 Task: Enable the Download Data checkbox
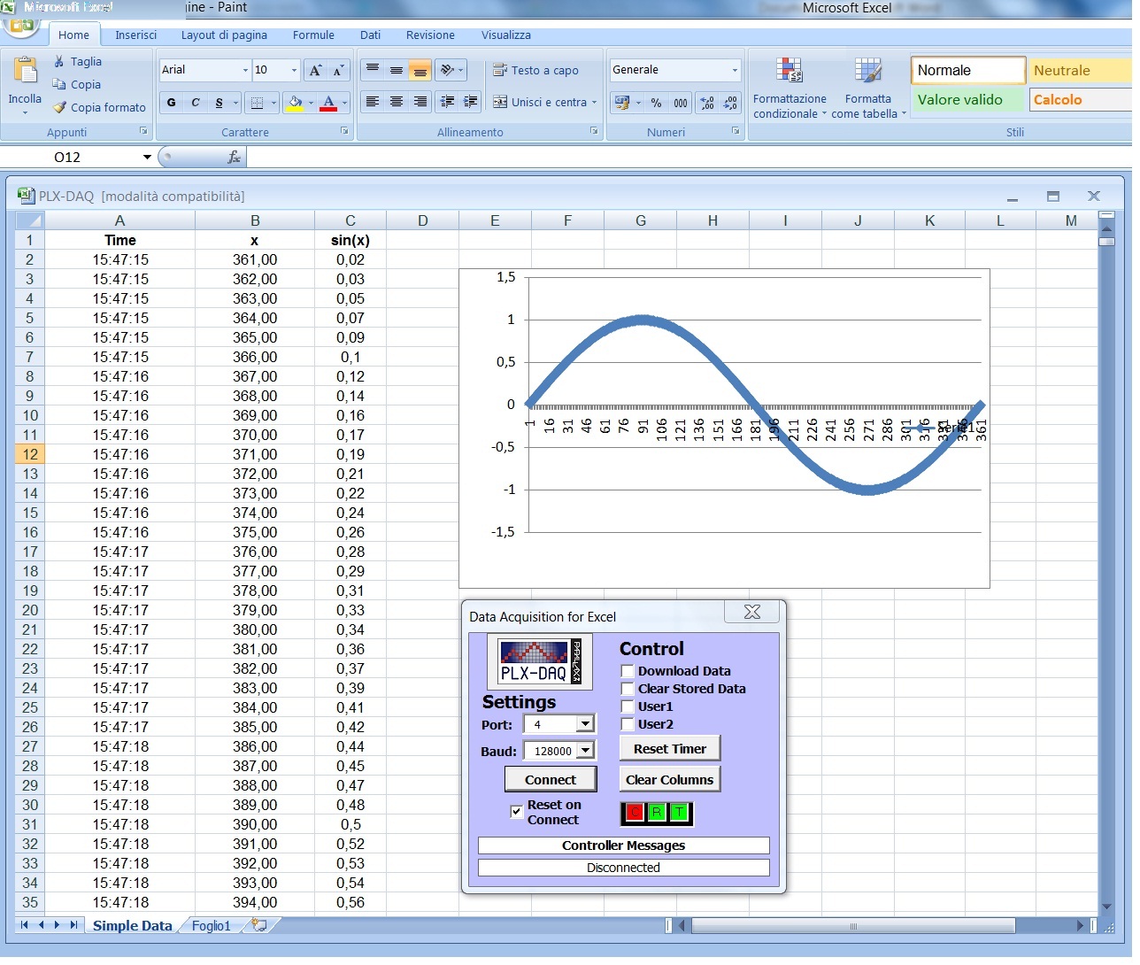point(628,671)
